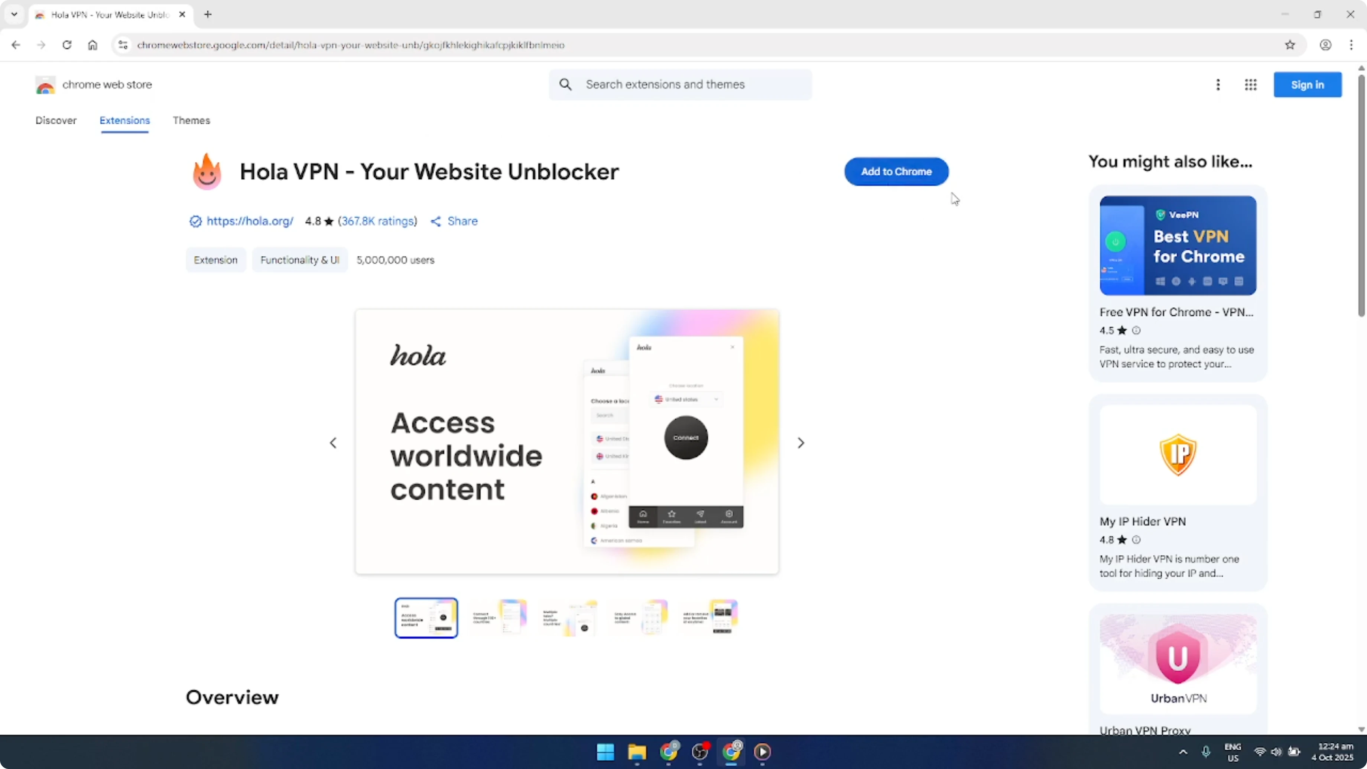1367x769 pixels.
Task: Click the Hola VPN flame icon
Action: (207, 171)
